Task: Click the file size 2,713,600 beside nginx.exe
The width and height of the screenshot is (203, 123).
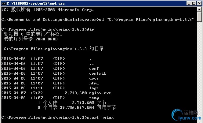Action: [x=76, y=93]
